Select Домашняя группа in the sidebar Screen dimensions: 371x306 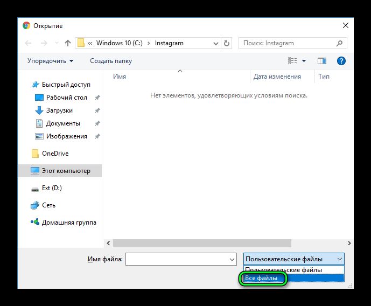pyautogui.click(x=69, y=222)
